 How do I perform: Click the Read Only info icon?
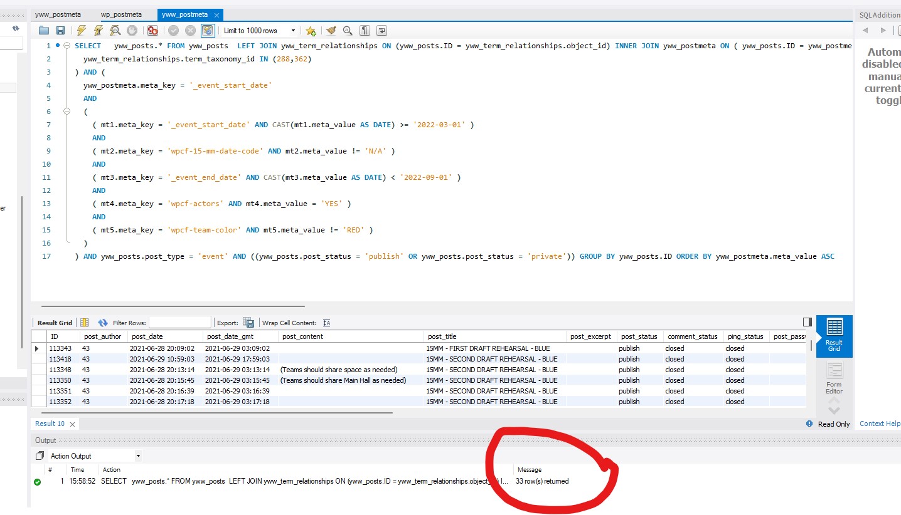pos(809,424)
